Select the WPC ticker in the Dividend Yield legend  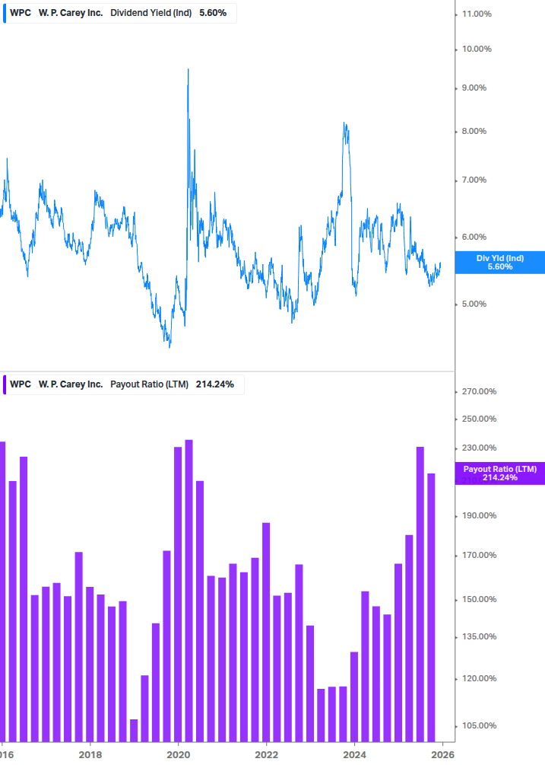21,13
